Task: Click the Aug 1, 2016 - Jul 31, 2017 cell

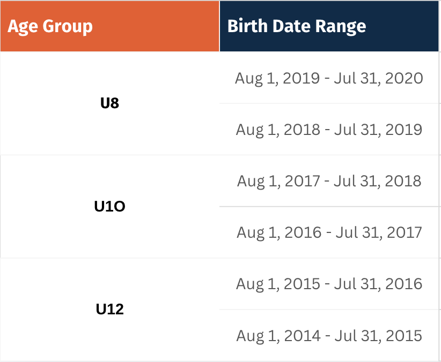Action: click(x=329, y=232)
